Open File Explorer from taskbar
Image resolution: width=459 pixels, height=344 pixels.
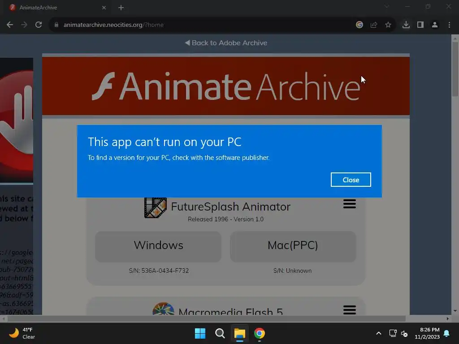[239, 333]
